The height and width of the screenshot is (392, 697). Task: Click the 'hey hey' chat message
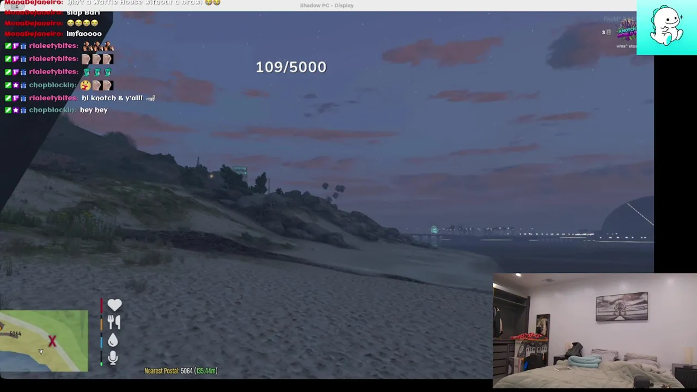[94, 110]
